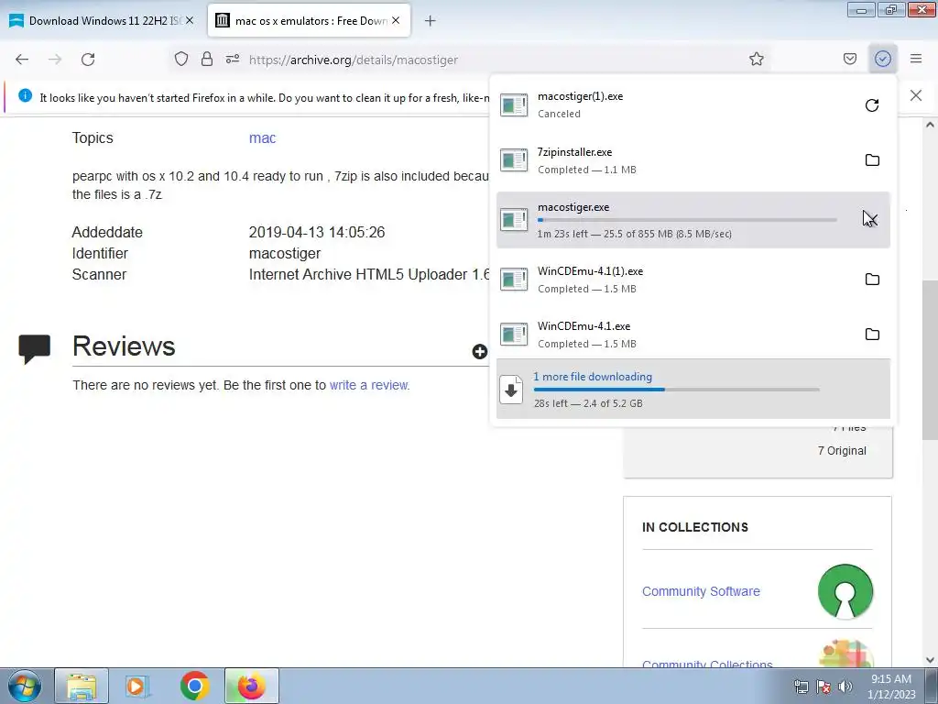Click the Community Software collection logo
This screenshot has height=704, width=938.
pyautogui.click(x=845, y=591)
